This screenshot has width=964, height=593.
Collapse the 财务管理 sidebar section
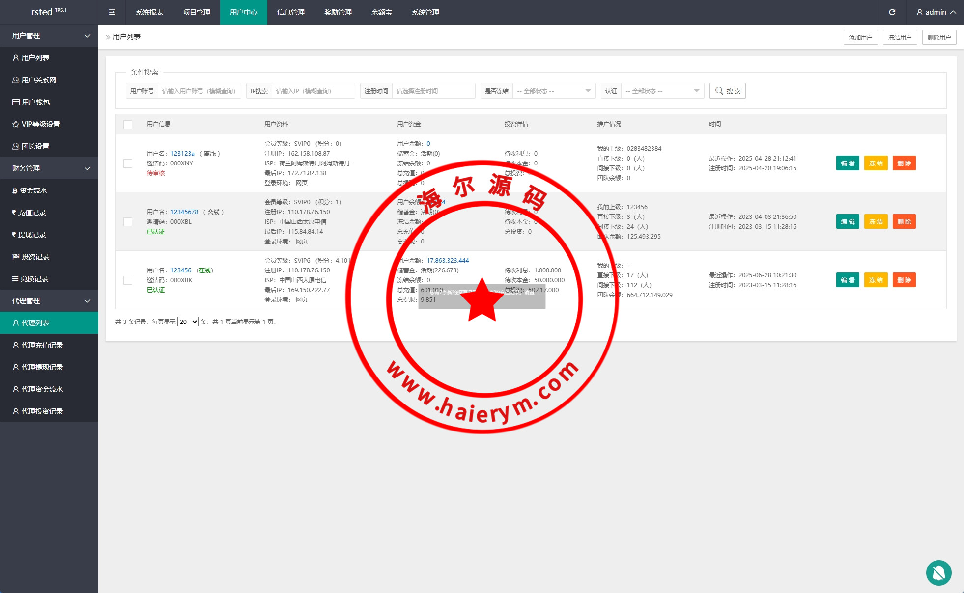(x=49, y=168)
